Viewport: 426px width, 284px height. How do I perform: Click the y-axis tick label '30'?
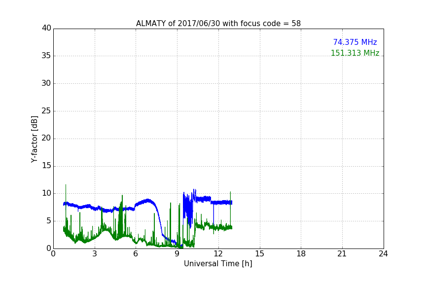[46, 83]
